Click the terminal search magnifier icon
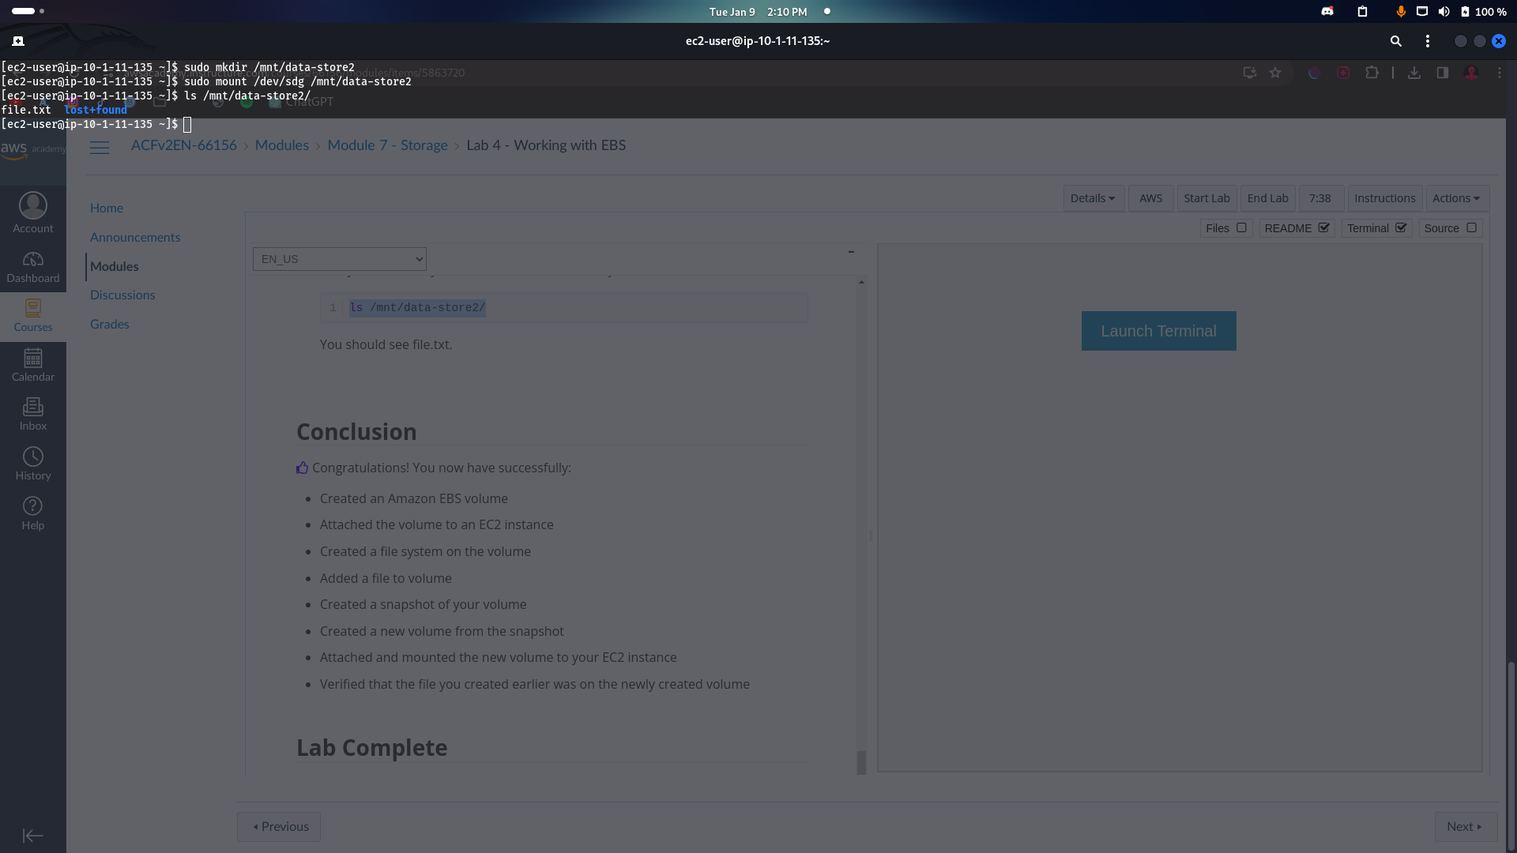Image resolution: width=1517 pixels, height=853 pixels. coord(1395,41)
